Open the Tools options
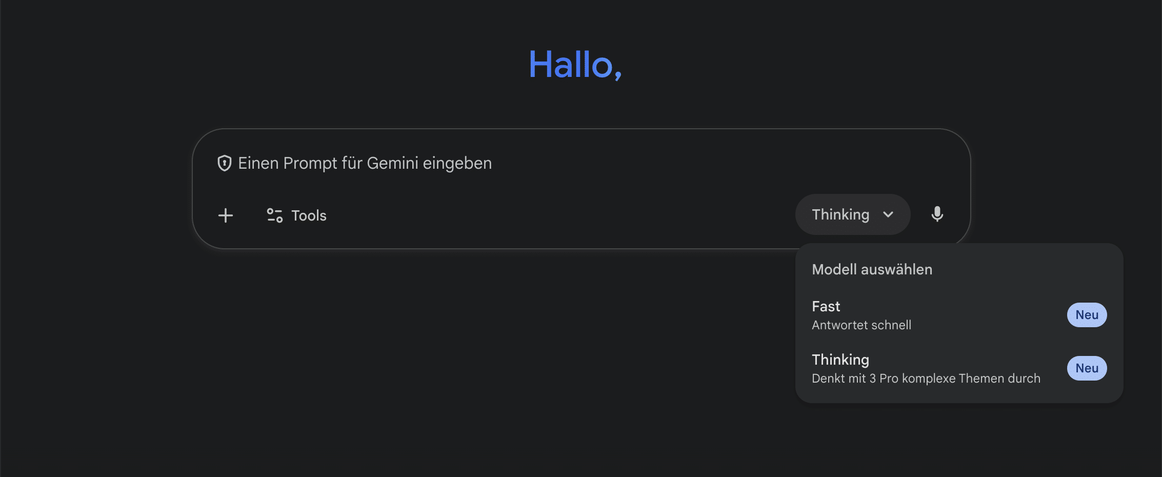The height and width of the screenshot is (477, 1162). click(296, 215)
